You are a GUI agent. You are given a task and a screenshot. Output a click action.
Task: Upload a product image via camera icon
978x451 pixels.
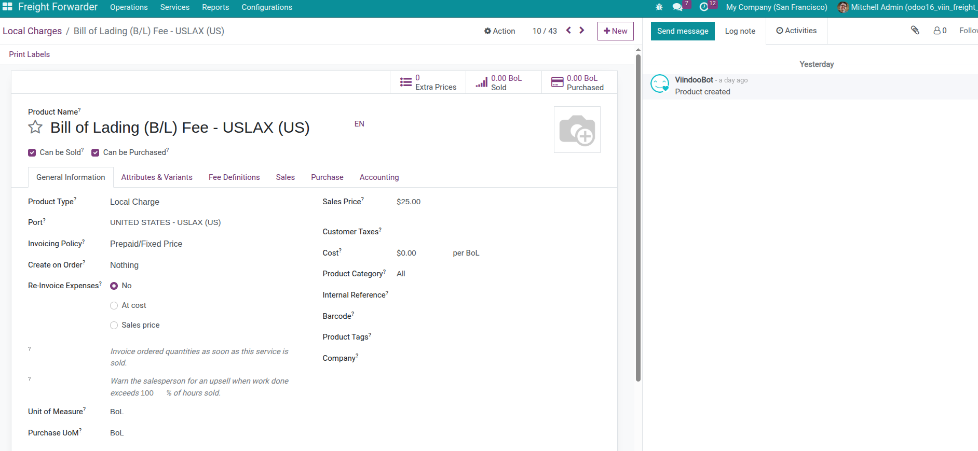[577, 130]
